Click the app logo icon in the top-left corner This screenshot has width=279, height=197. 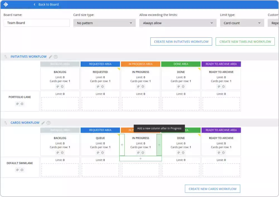pos(6,4)
